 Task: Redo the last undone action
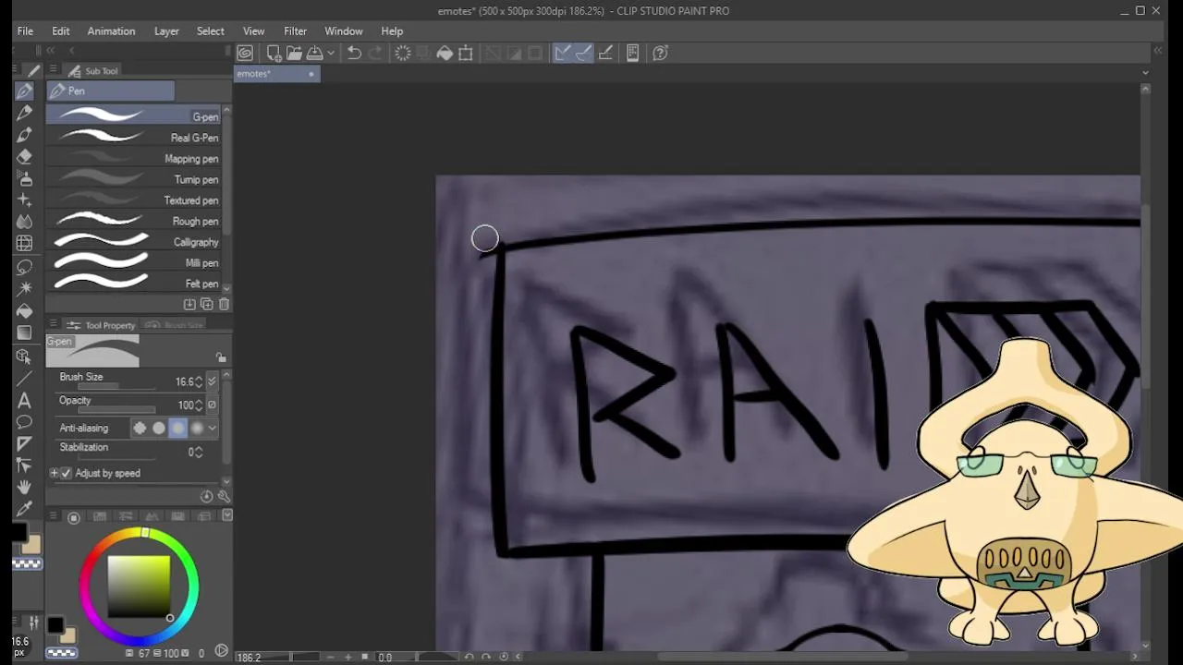375,54
